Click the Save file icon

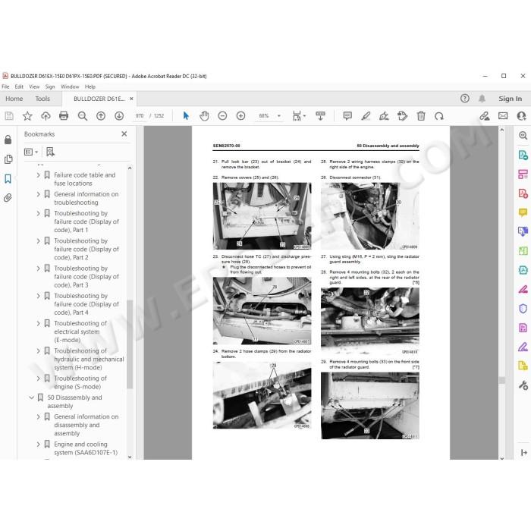[9, 116]
